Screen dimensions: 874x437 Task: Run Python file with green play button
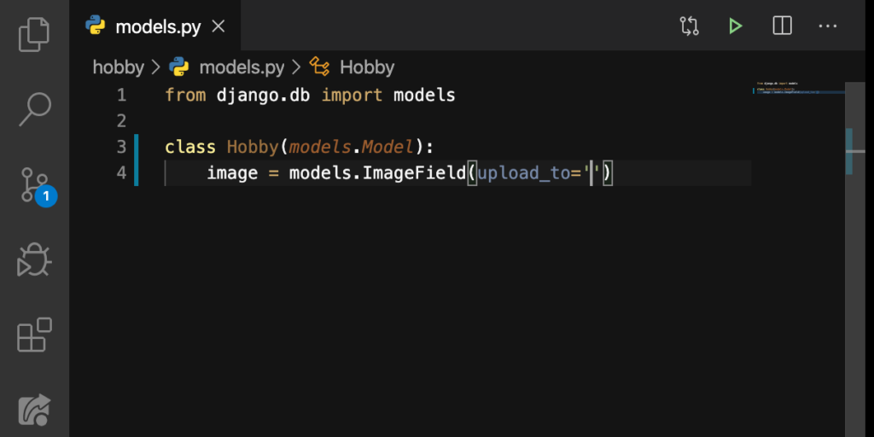coord(736,26)
